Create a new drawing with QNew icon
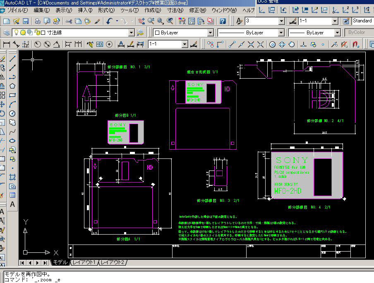 (x=7, y=21)
